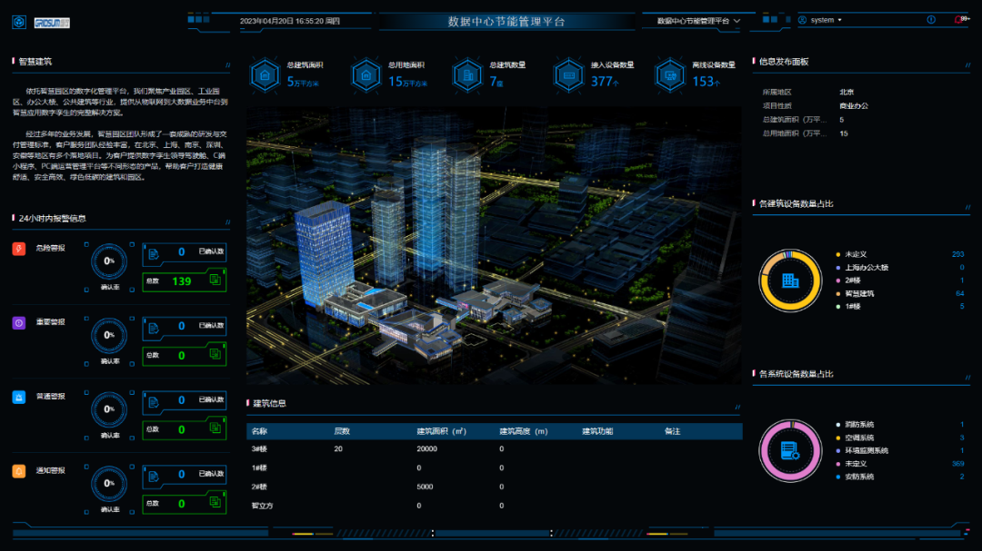Click 通知警报 total-count green copy icon

[215, 502]
